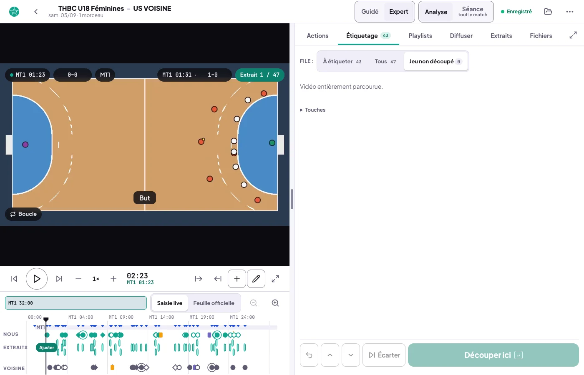584x375 pixels.
Task: Expand the Touches section
Action: point(312,110)
